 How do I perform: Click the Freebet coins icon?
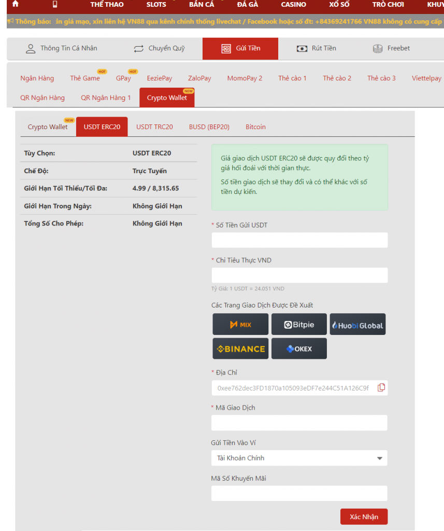378,49
